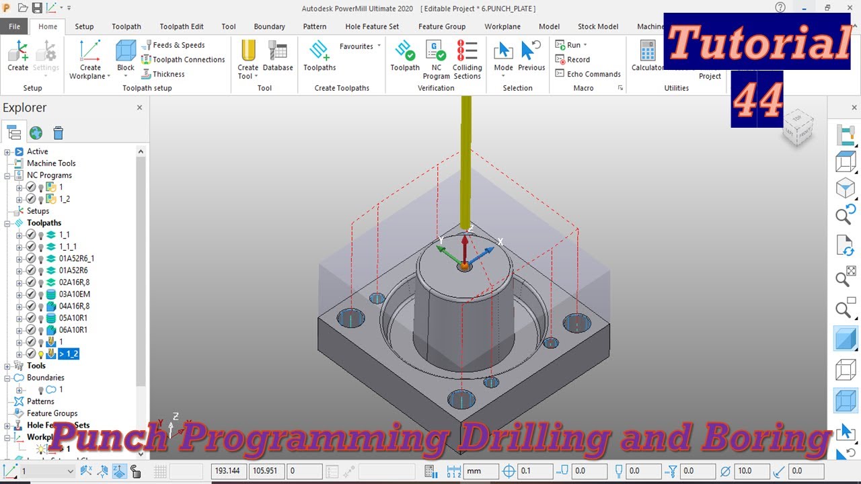Select the Patterns tree item
The height and width of the screenshot is (484, 861).
pos(40,401)
